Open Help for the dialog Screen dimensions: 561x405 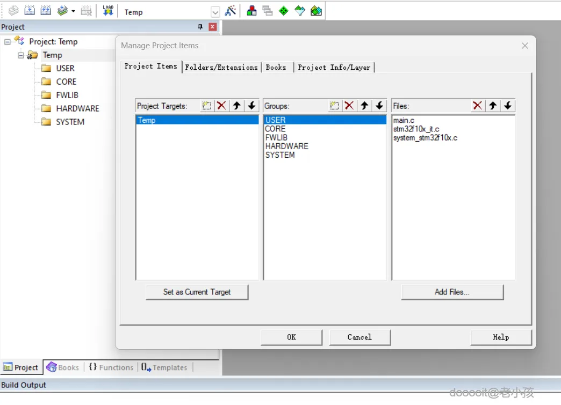point(501,337)
